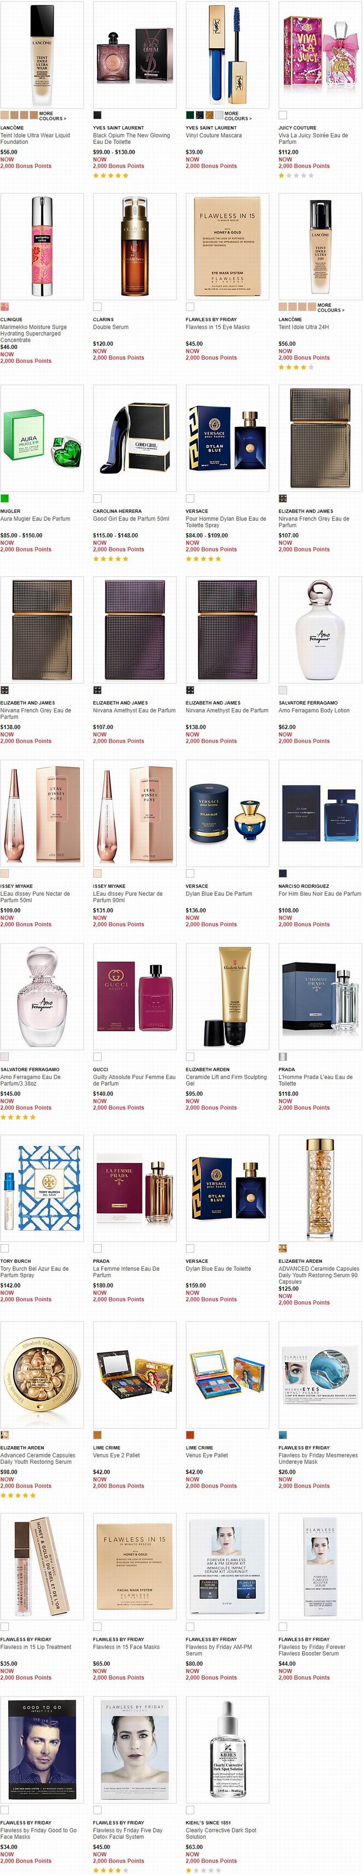This screenshot has height=1875, width=363.
Task: Expand More Colours for Teint Idole Ultra Wear Foundation
Action: 52,116
